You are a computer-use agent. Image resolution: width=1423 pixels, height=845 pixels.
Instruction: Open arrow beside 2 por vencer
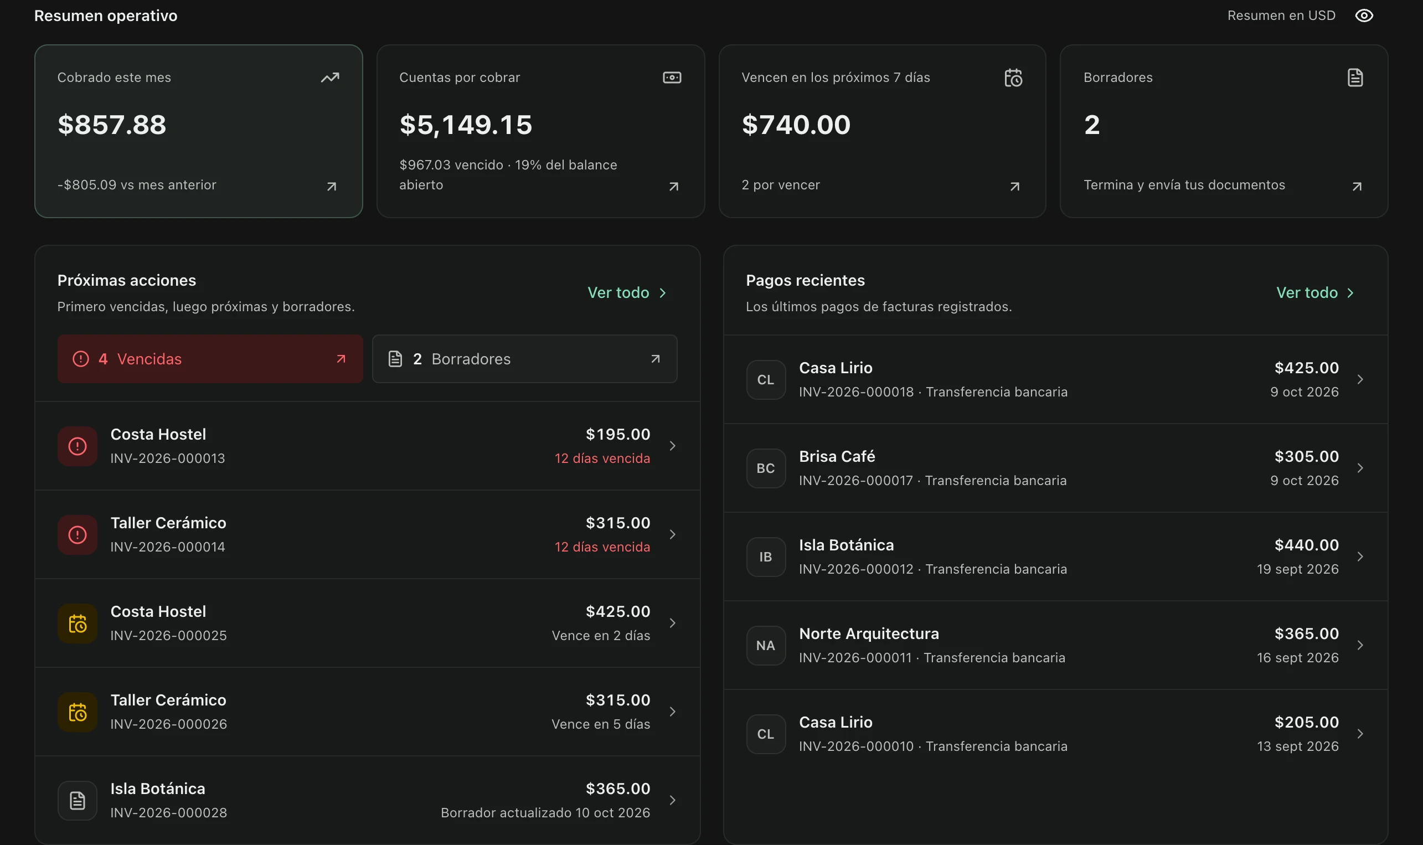coord(1015,187)
